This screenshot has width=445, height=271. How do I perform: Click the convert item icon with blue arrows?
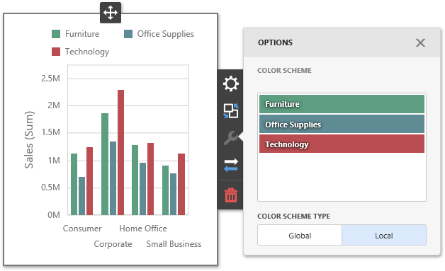tap(231, 111)
